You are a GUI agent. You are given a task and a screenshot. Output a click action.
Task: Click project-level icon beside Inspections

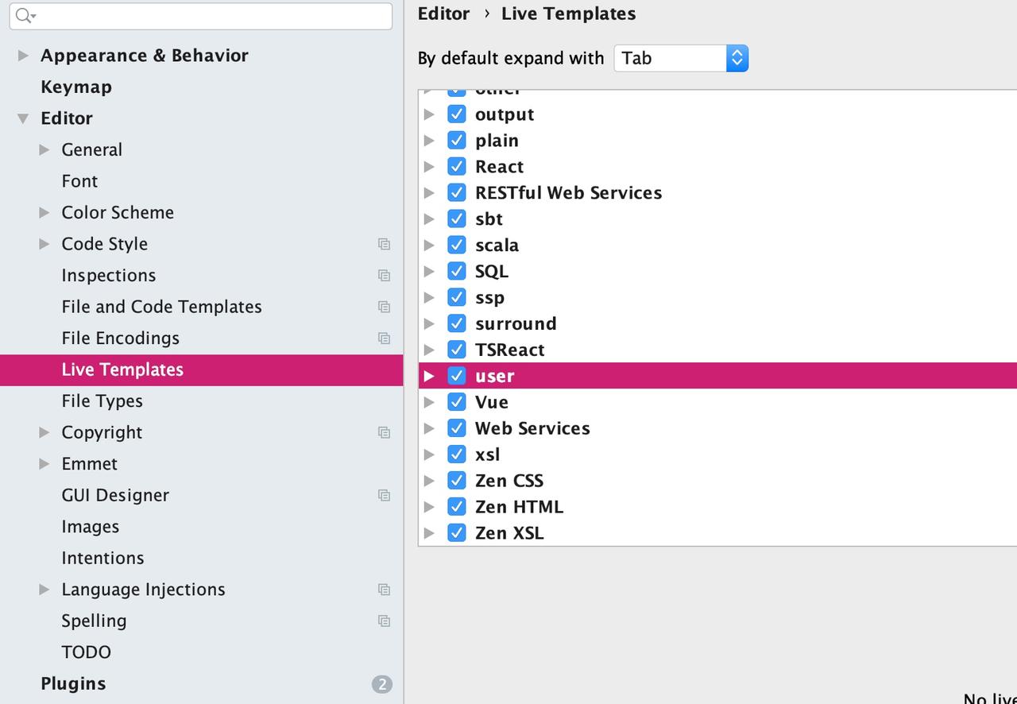pyautogui.click(x=384, y=276)
